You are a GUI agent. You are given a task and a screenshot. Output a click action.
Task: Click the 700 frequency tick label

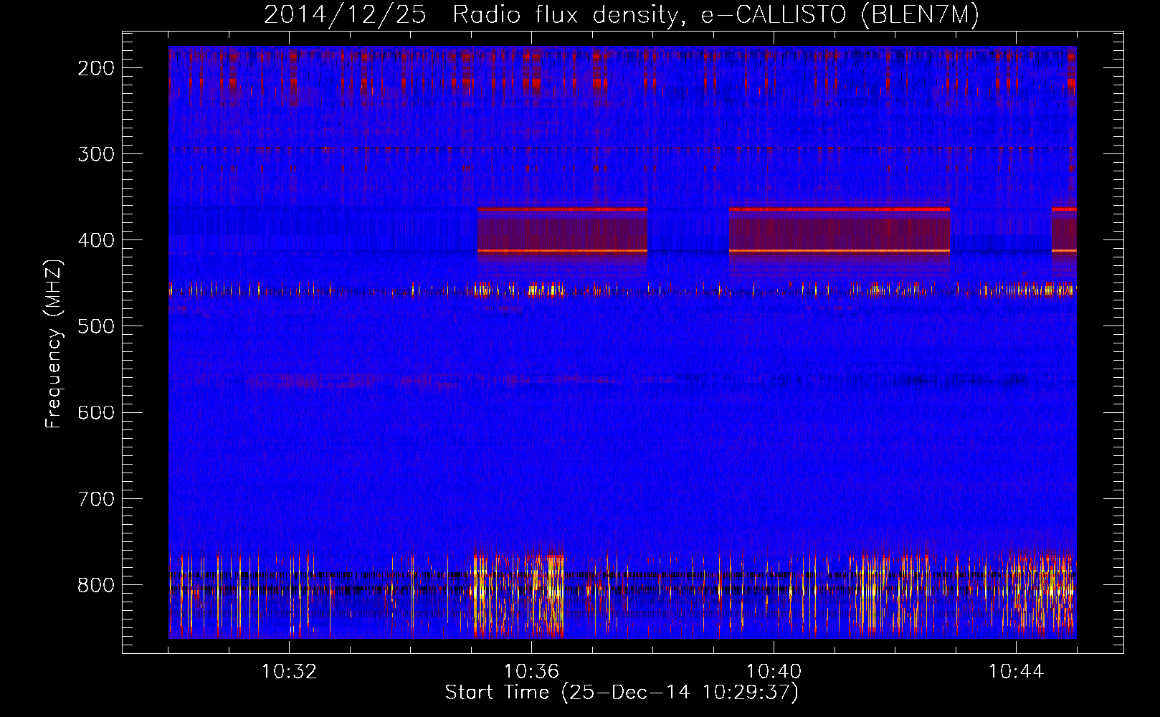[x=95, y=498]
